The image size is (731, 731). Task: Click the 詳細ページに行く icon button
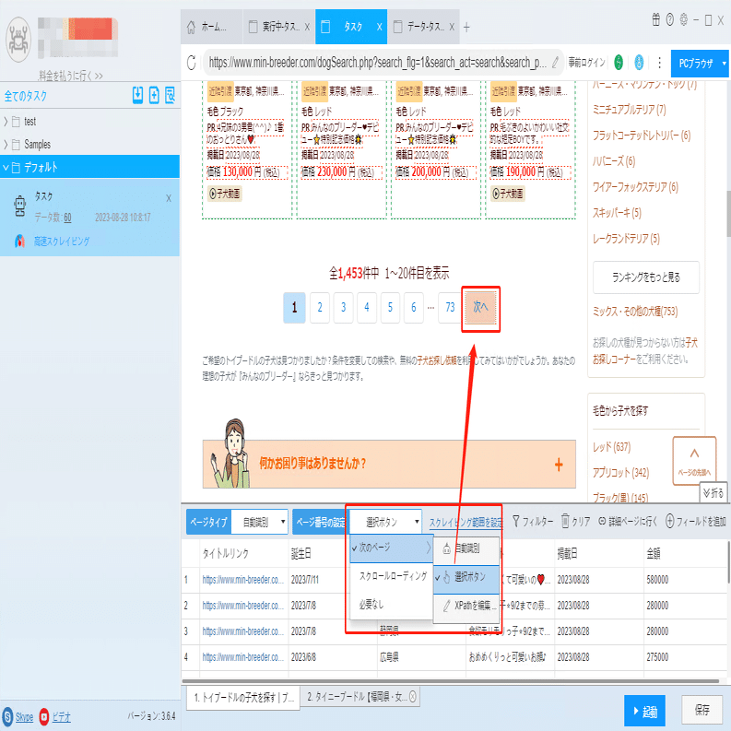click(x=602, y=521)
